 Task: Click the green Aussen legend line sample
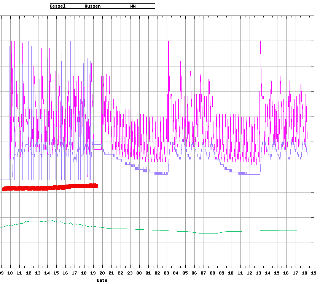pos(110,6)
